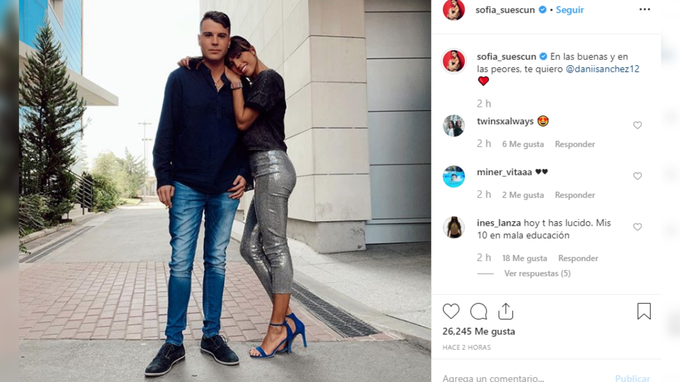Screen dimensions: 680x382
Task: Open twinsxalways avatar
Action: pos(454,126)
